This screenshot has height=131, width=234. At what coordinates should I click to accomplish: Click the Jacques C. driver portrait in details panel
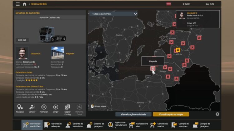pos(22,53)
